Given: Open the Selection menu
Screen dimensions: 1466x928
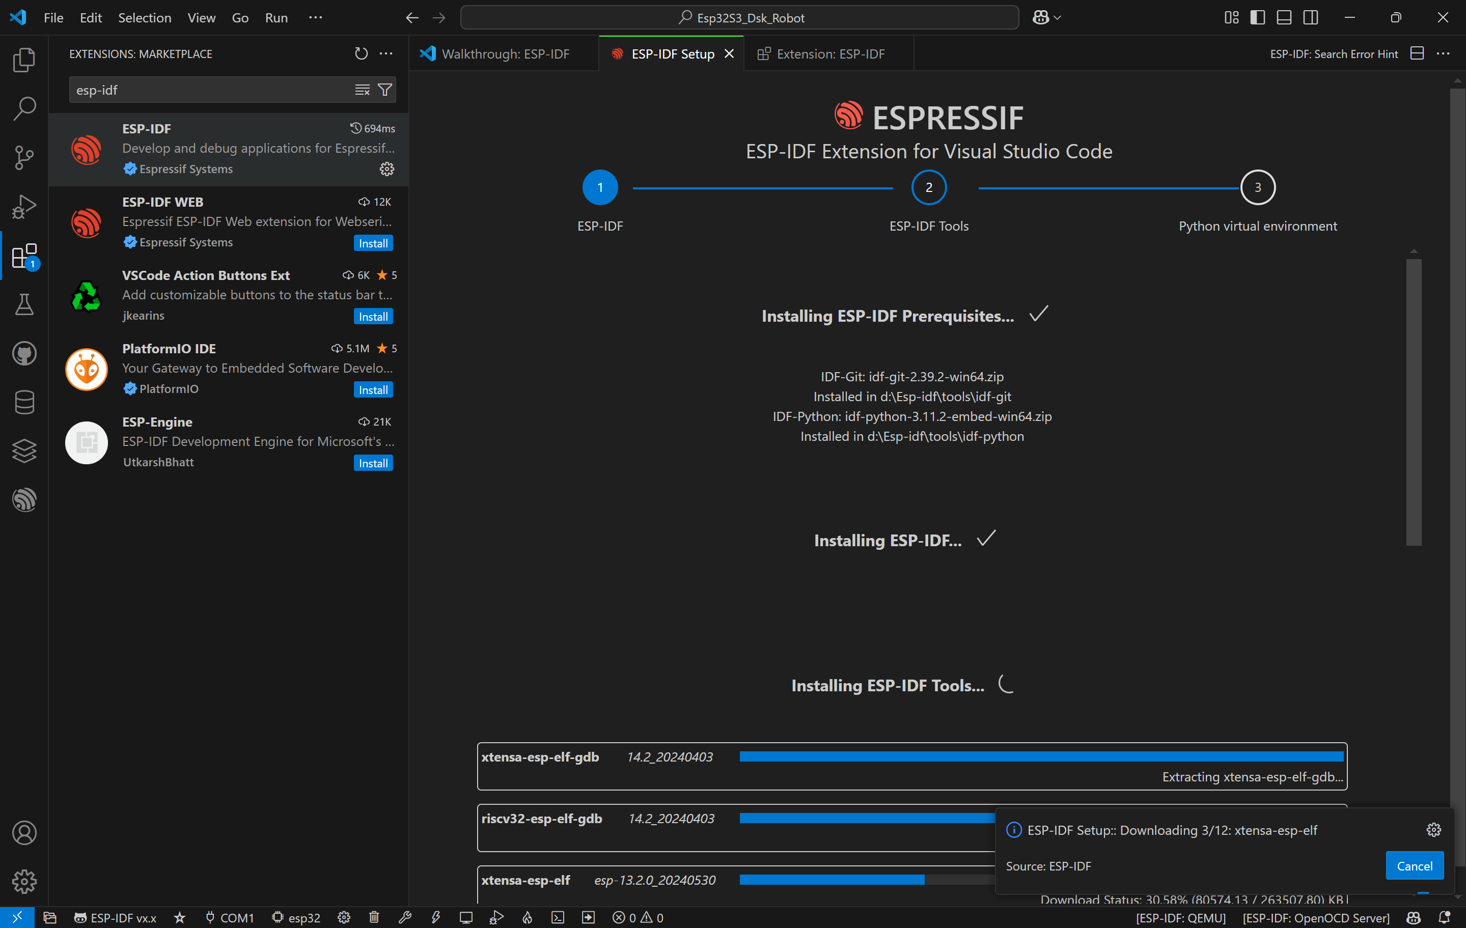Looking at the screenshot, I should click(144, 18).
